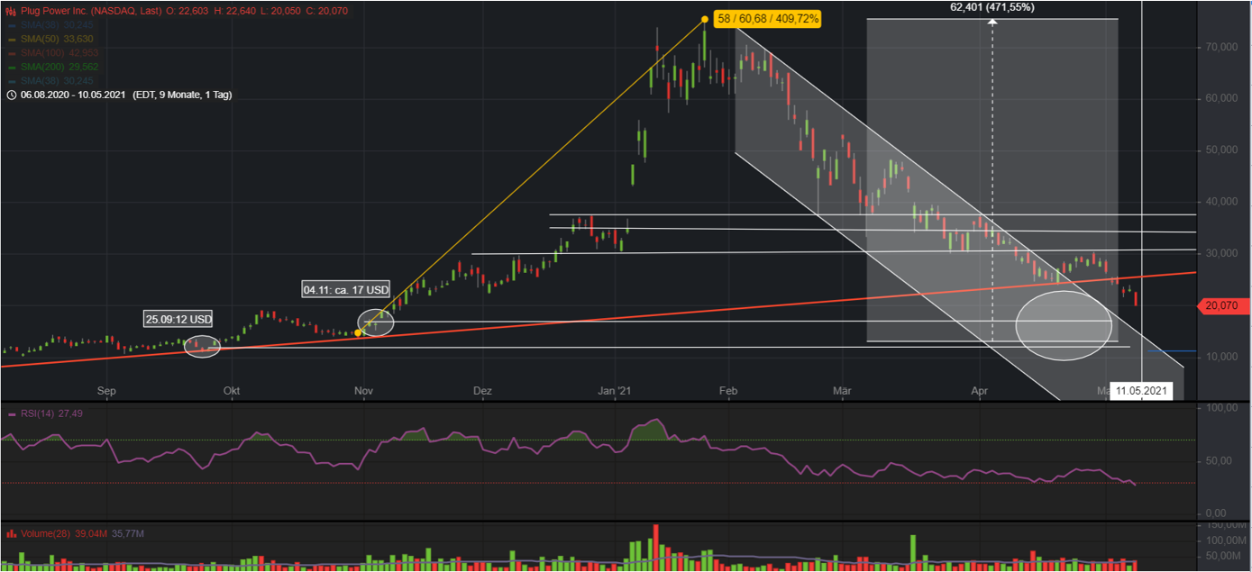Screen dimensions: 1252x572
Task: Click the Okt time axis label
Action: [232, 391]
